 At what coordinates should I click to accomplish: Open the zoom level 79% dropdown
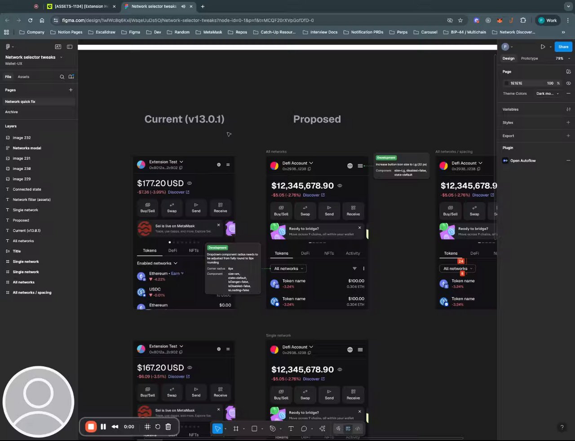(x=562, y=58)
